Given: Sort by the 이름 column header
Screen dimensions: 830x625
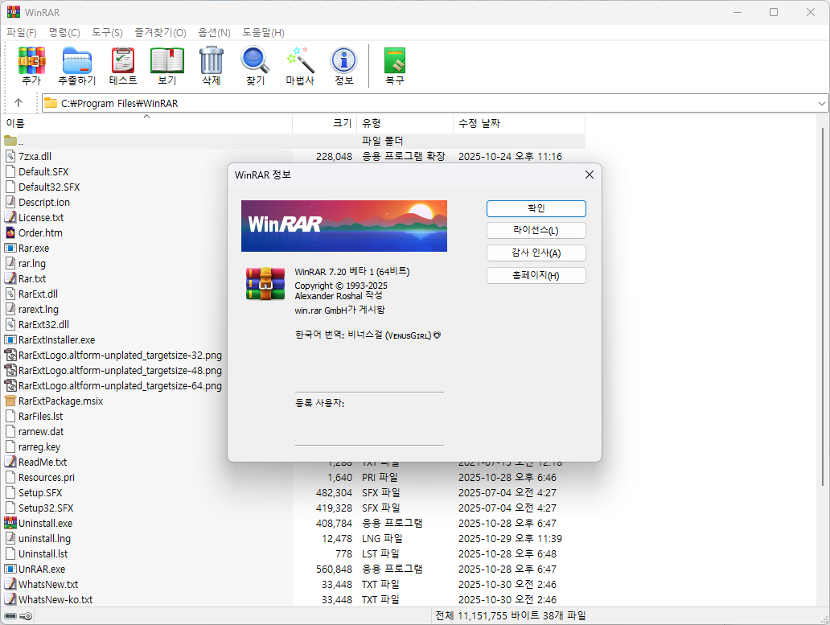Looking at the screenshot, I should point(146,123).
